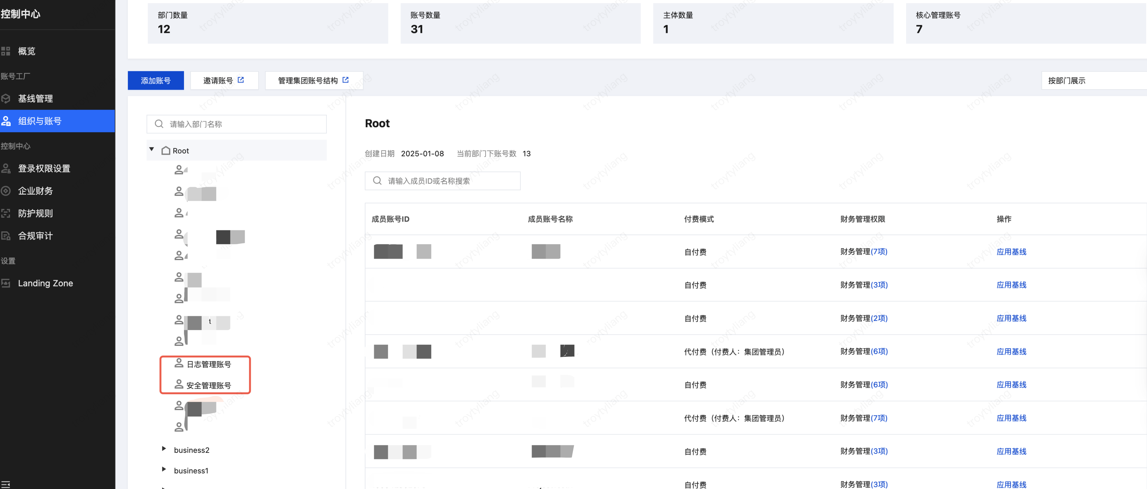
Task: Click the 防护规则 scan icon
Action: 6,213
